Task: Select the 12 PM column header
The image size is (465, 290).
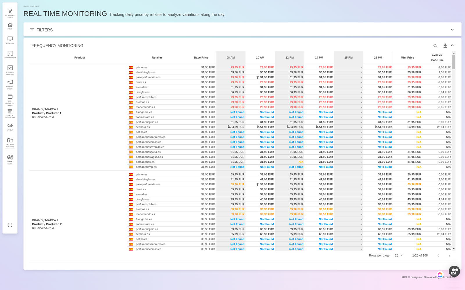Action: click(289, 57)
